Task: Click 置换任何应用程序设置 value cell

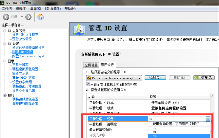Action: coord(169,108)
